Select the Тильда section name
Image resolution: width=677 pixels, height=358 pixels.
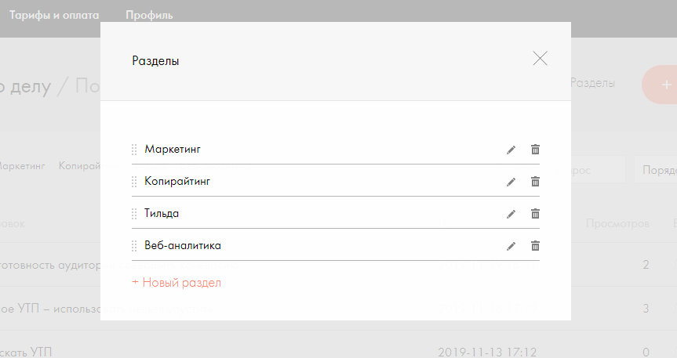[x=162, y=214]
